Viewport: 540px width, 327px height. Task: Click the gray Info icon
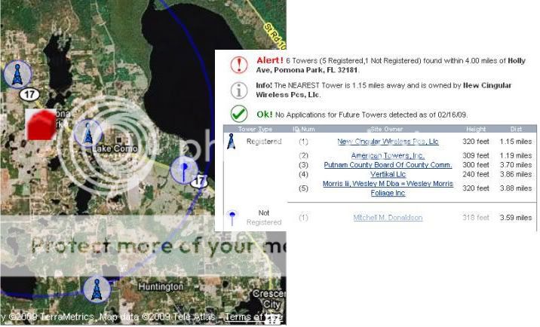238,90
